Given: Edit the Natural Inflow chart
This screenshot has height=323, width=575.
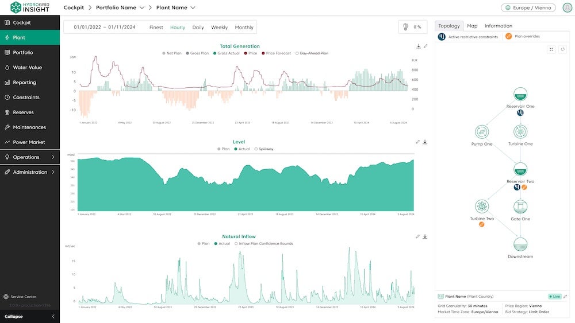Looking at the screenshot, I should tap(417, 237).
